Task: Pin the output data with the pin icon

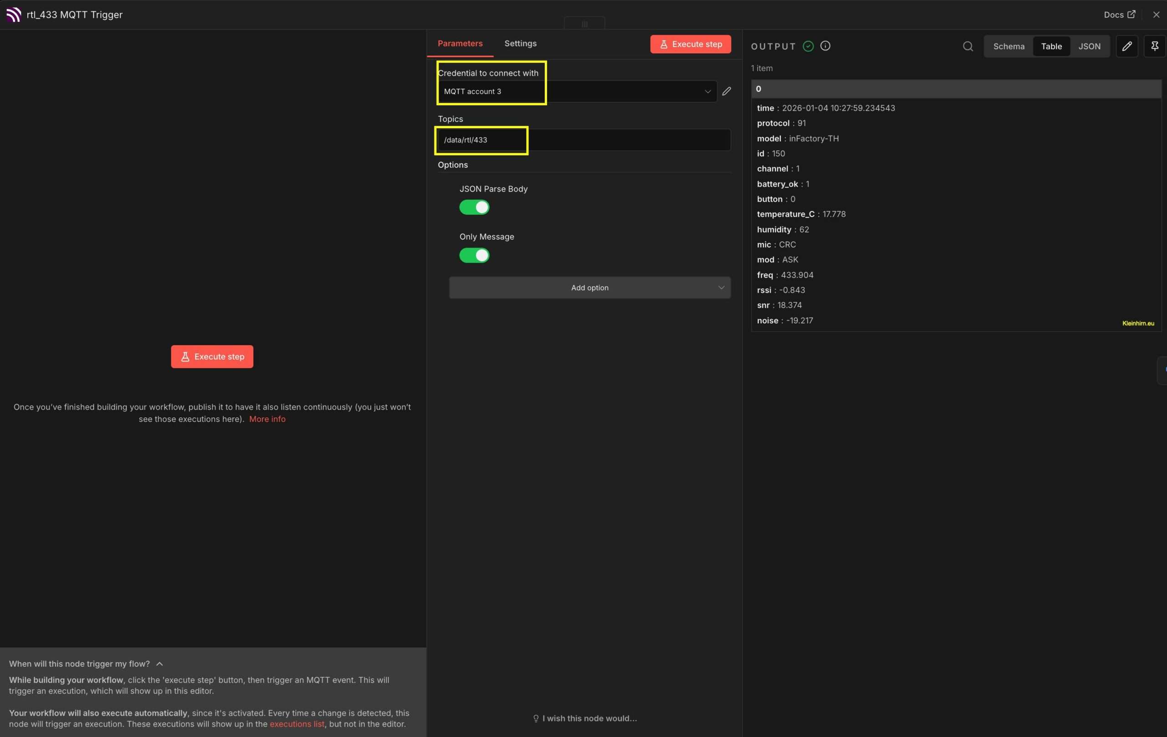Action: tap(1154, 47)
